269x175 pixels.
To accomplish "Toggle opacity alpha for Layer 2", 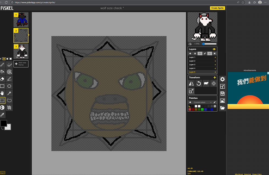I will point(215,61).
